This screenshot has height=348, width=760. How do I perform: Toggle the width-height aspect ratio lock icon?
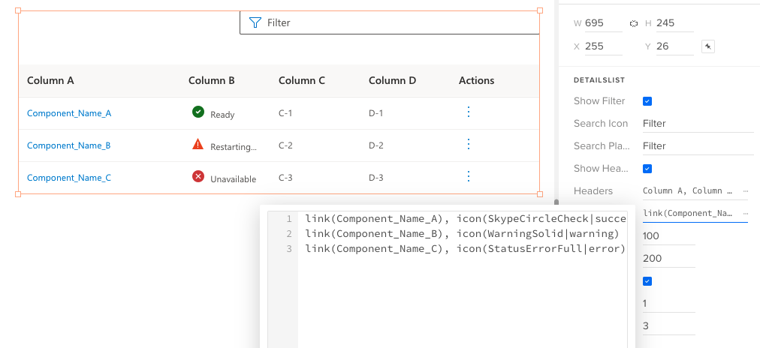point(634,23)
